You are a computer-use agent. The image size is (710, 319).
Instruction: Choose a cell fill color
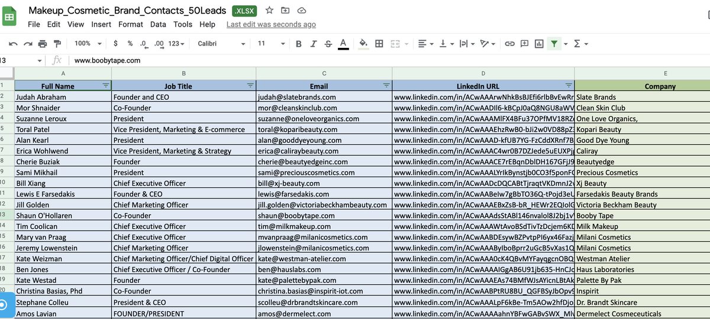[363, 44]
